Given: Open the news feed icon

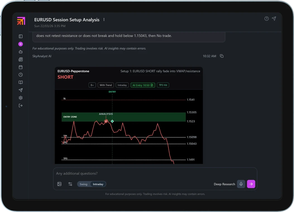Looking at the screenshot, I should (x=21, y=59).
